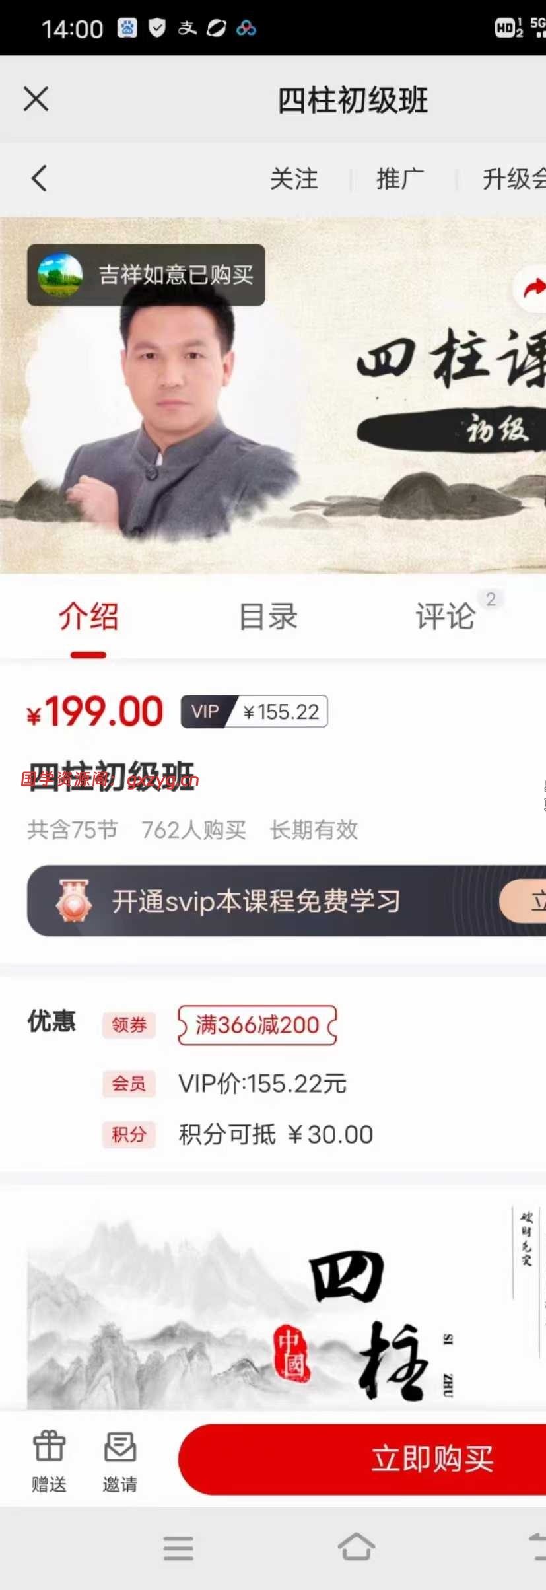Switch to the 目录 tab
The width and height of the screenshot is (546, 1590).
268,616
